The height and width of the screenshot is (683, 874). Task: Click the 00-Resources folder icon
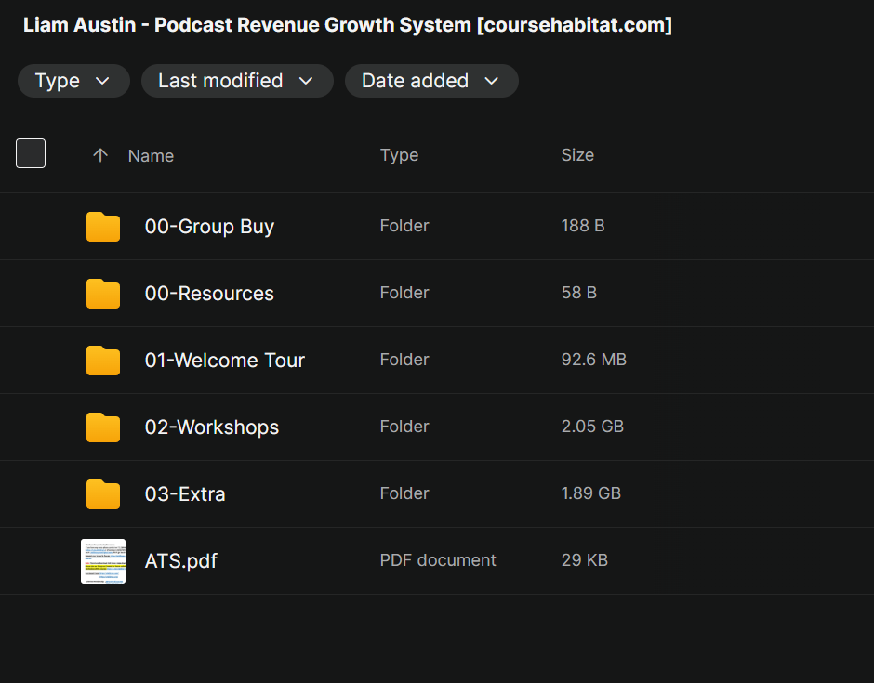(x=103, y=294)
